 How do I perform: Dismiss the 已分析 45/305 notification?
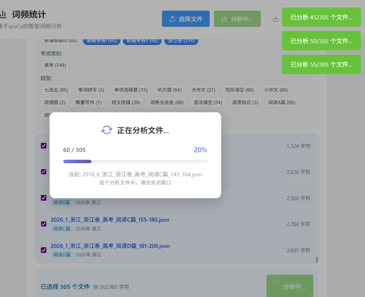321,17
